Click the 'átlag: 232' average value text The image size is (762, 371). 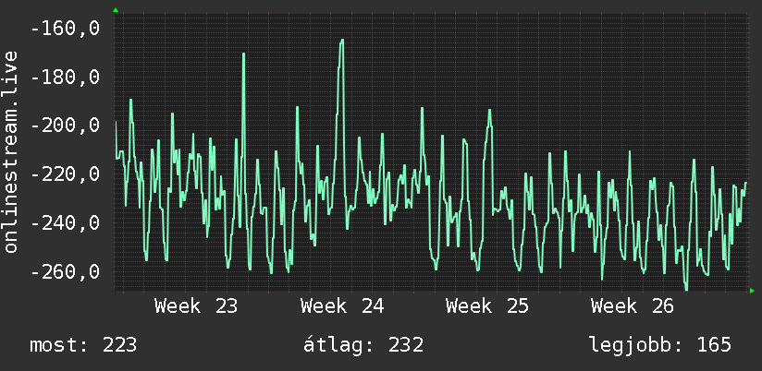[363, 345]
